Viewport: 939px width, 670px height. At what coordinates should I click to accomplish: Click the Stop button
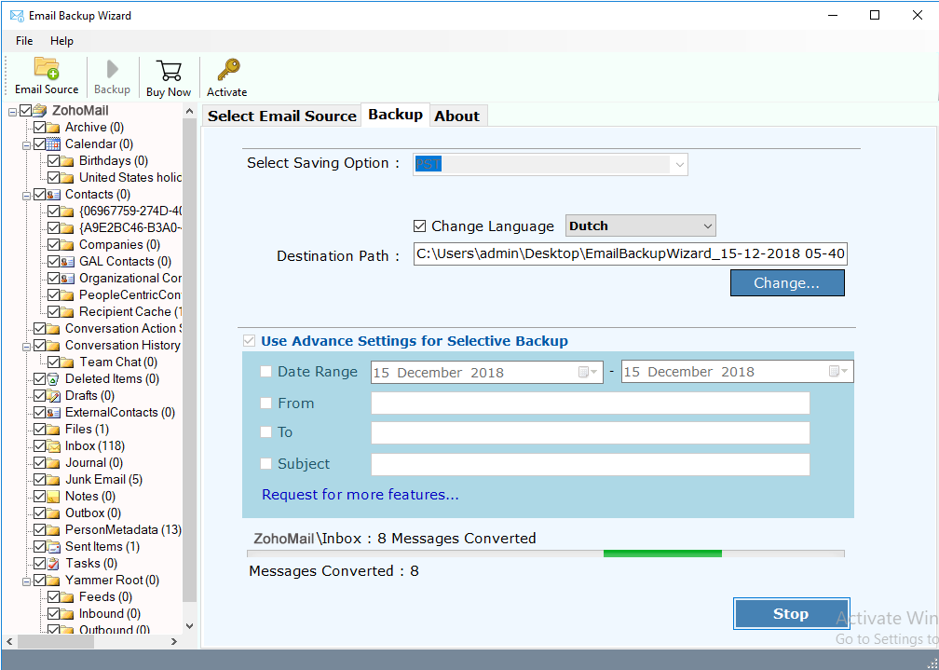tap(791, 614)
